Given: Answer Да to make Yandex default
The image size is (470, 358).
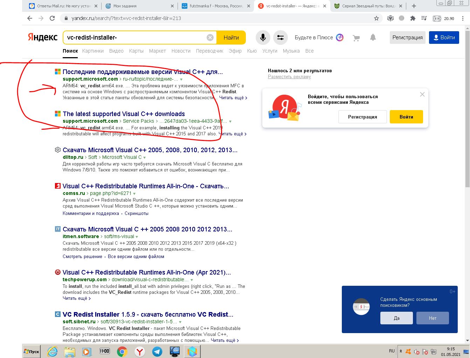Looking at the screenshot, I should (396, 318).
